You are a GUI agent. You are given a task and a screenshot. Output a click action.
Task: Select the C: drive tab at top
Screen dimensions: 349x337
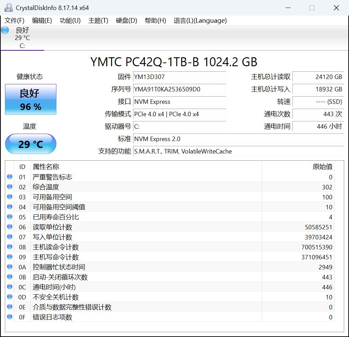(22, 38)
